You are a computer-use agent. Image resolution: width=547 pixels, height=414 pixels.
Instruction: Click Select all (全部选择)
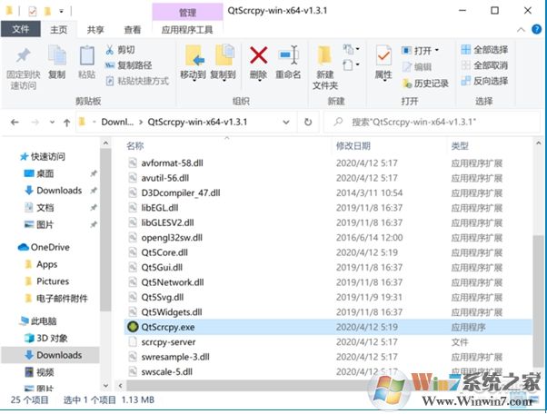pyautogui.click(x=484, y=50)
